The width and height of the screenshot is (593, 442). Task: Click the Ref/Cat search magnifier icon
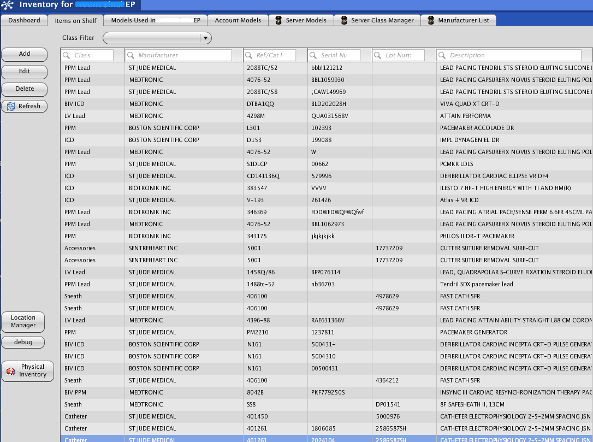tap(249, 55)
